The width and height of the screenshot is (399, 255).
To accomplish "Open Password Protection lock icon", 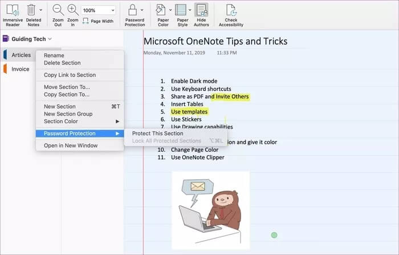I will pos(135,10).
